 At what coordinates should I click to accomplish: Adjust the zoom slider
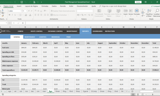coord(153,94)
